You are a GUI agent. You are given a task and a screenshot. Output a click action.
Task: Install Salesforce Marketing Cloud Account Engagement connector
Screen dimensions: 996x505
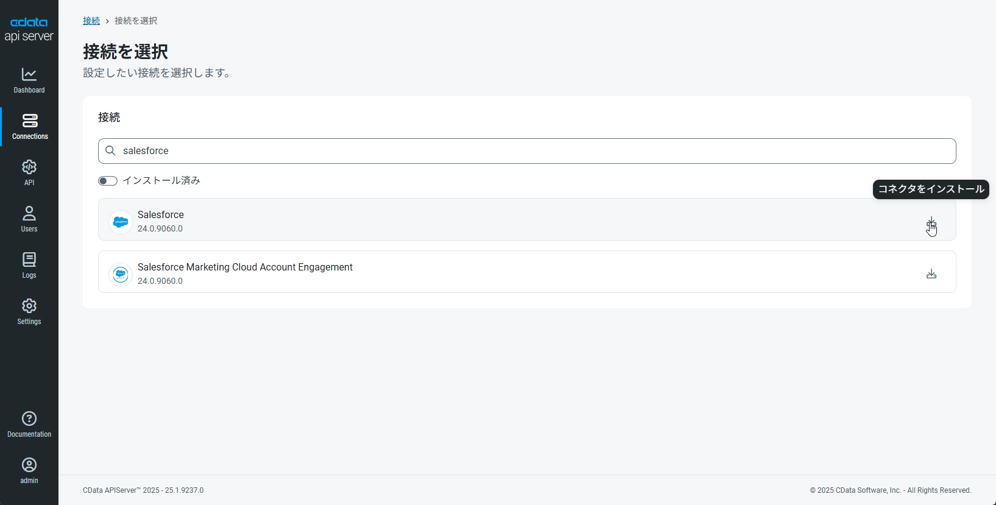click(931, 274)
